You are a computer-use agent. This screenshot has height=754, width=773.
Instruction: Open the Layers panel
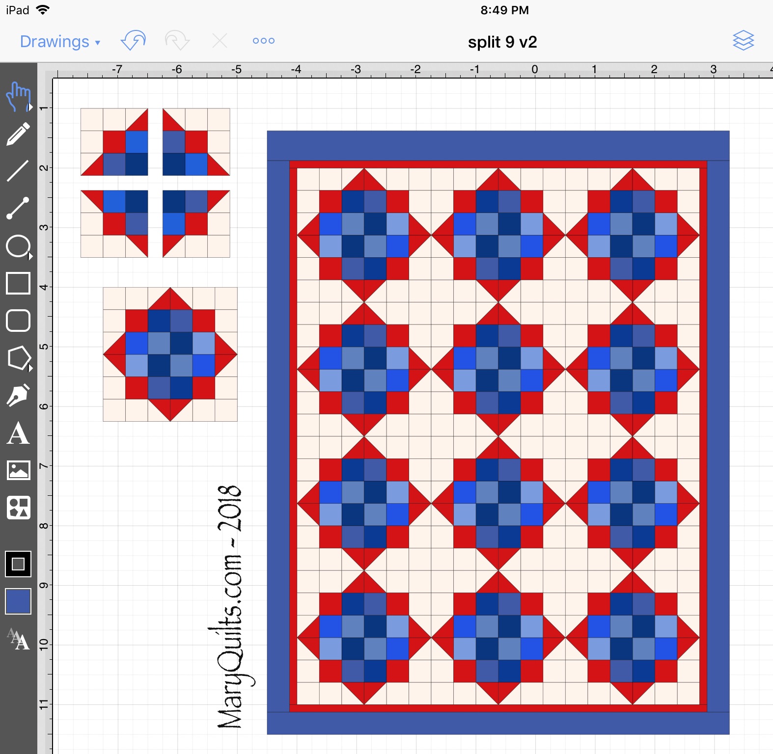[x=743, y=41]
